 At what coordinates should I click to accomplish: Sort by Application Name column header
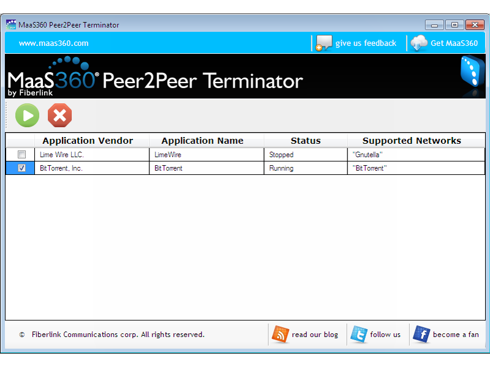tap(206, 141)
